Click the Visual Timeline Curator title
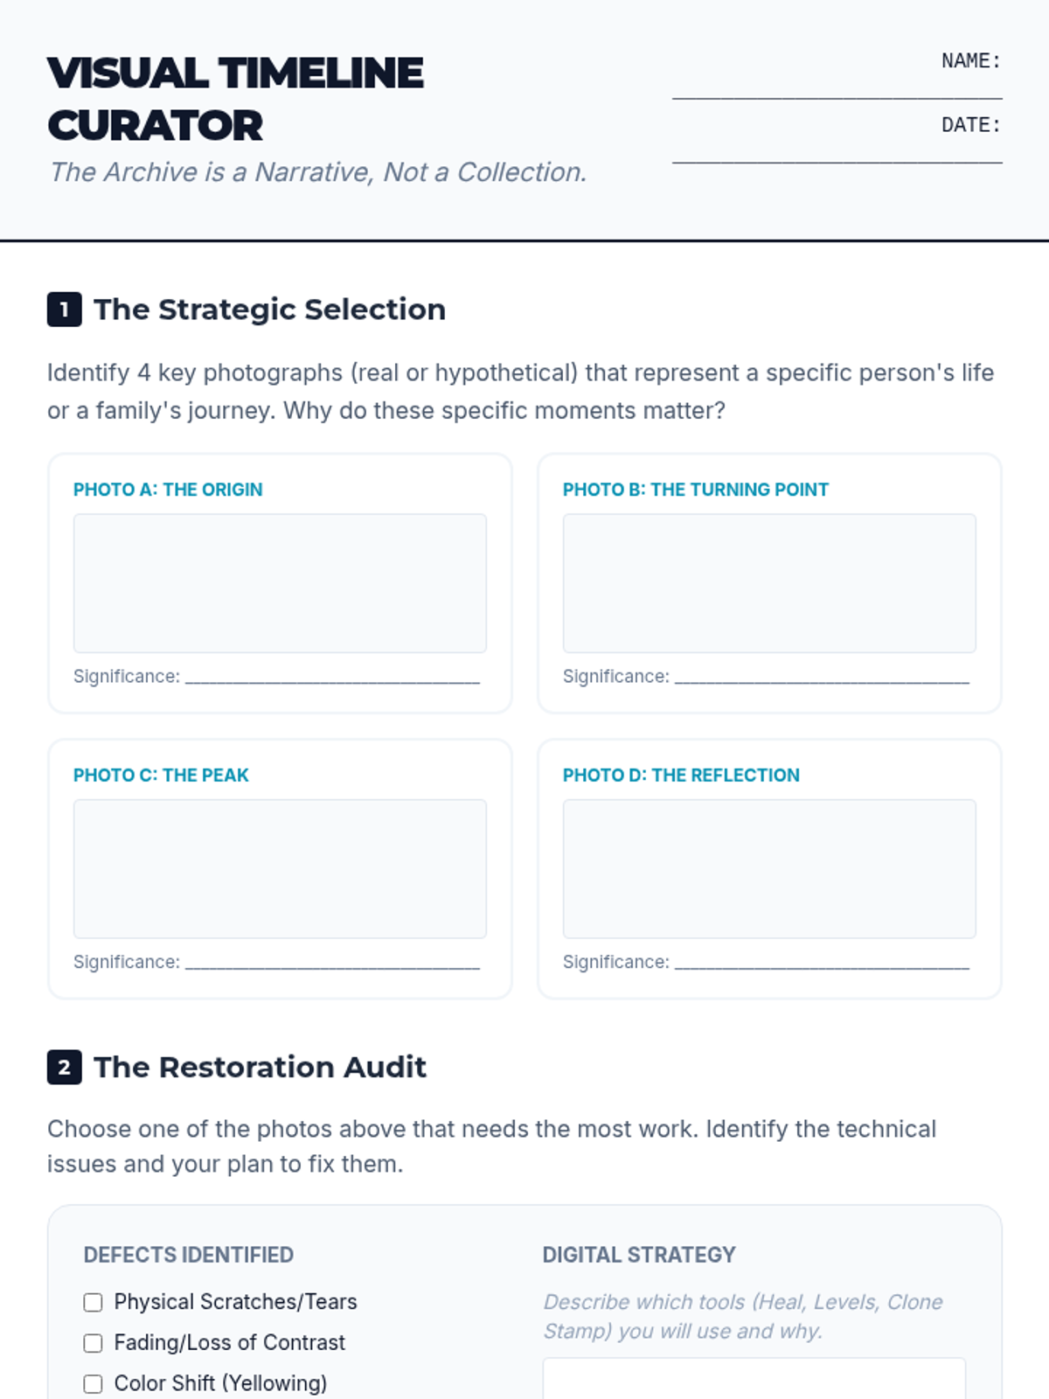This screenshot has width=1049, height=1399. tap(235, 99)
